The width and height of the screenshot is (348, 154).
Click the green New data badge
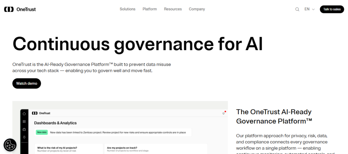point(41,132)
